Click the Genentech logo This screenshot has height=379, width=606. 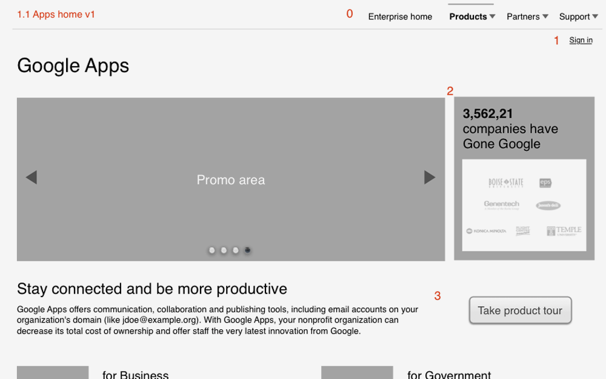point(501,205)
